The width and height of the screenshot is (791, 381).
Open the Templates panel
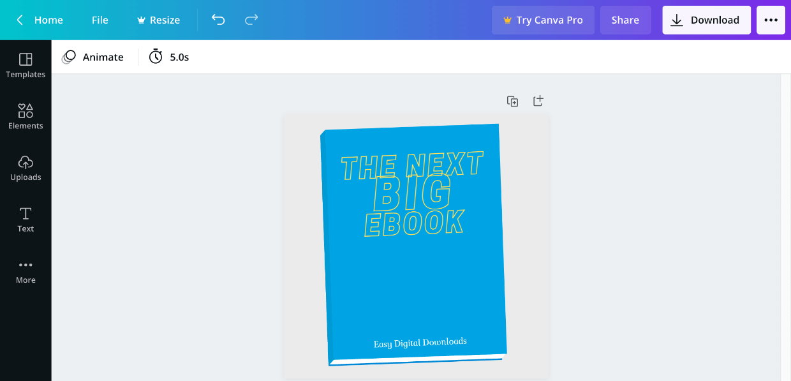click(26, 66)
